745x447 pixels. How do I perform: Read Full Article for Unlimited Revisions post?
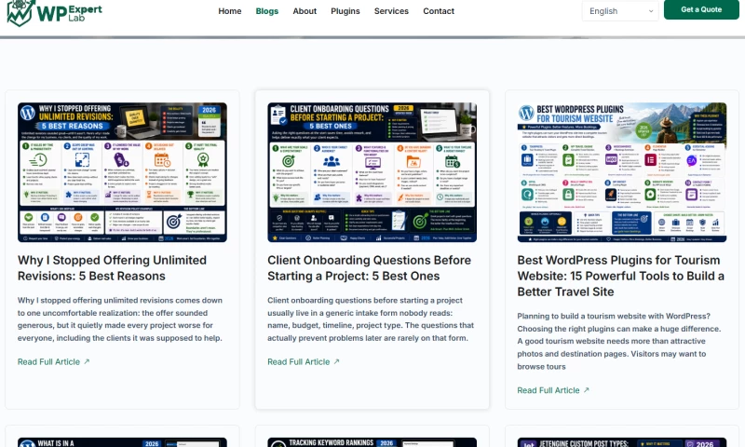tap(54, 362)
